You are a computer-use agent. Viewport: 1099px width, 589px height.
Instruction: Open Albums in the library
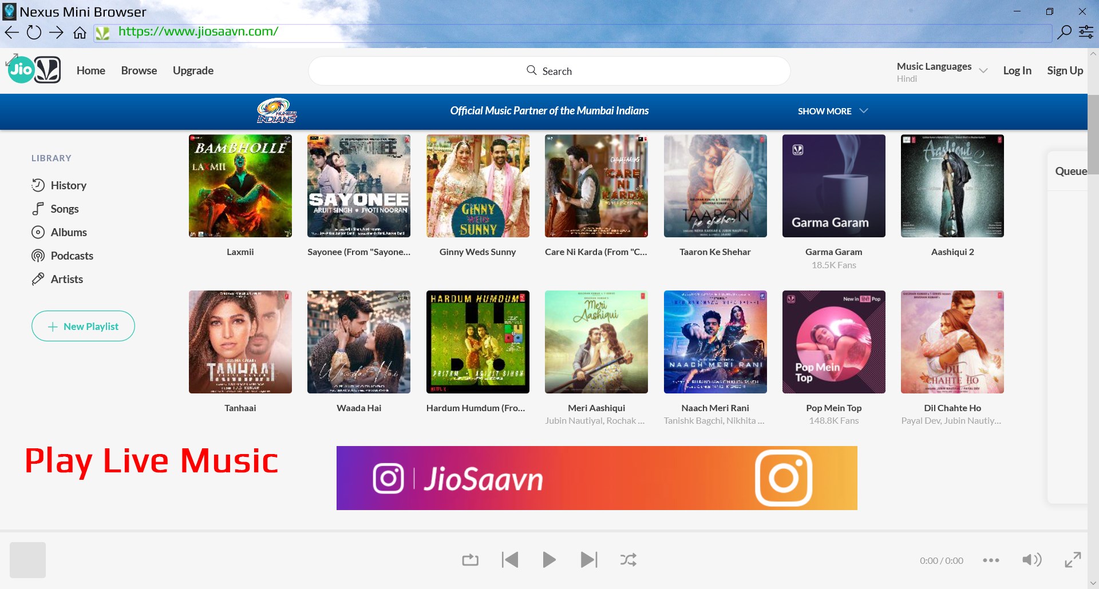[59, 232]
